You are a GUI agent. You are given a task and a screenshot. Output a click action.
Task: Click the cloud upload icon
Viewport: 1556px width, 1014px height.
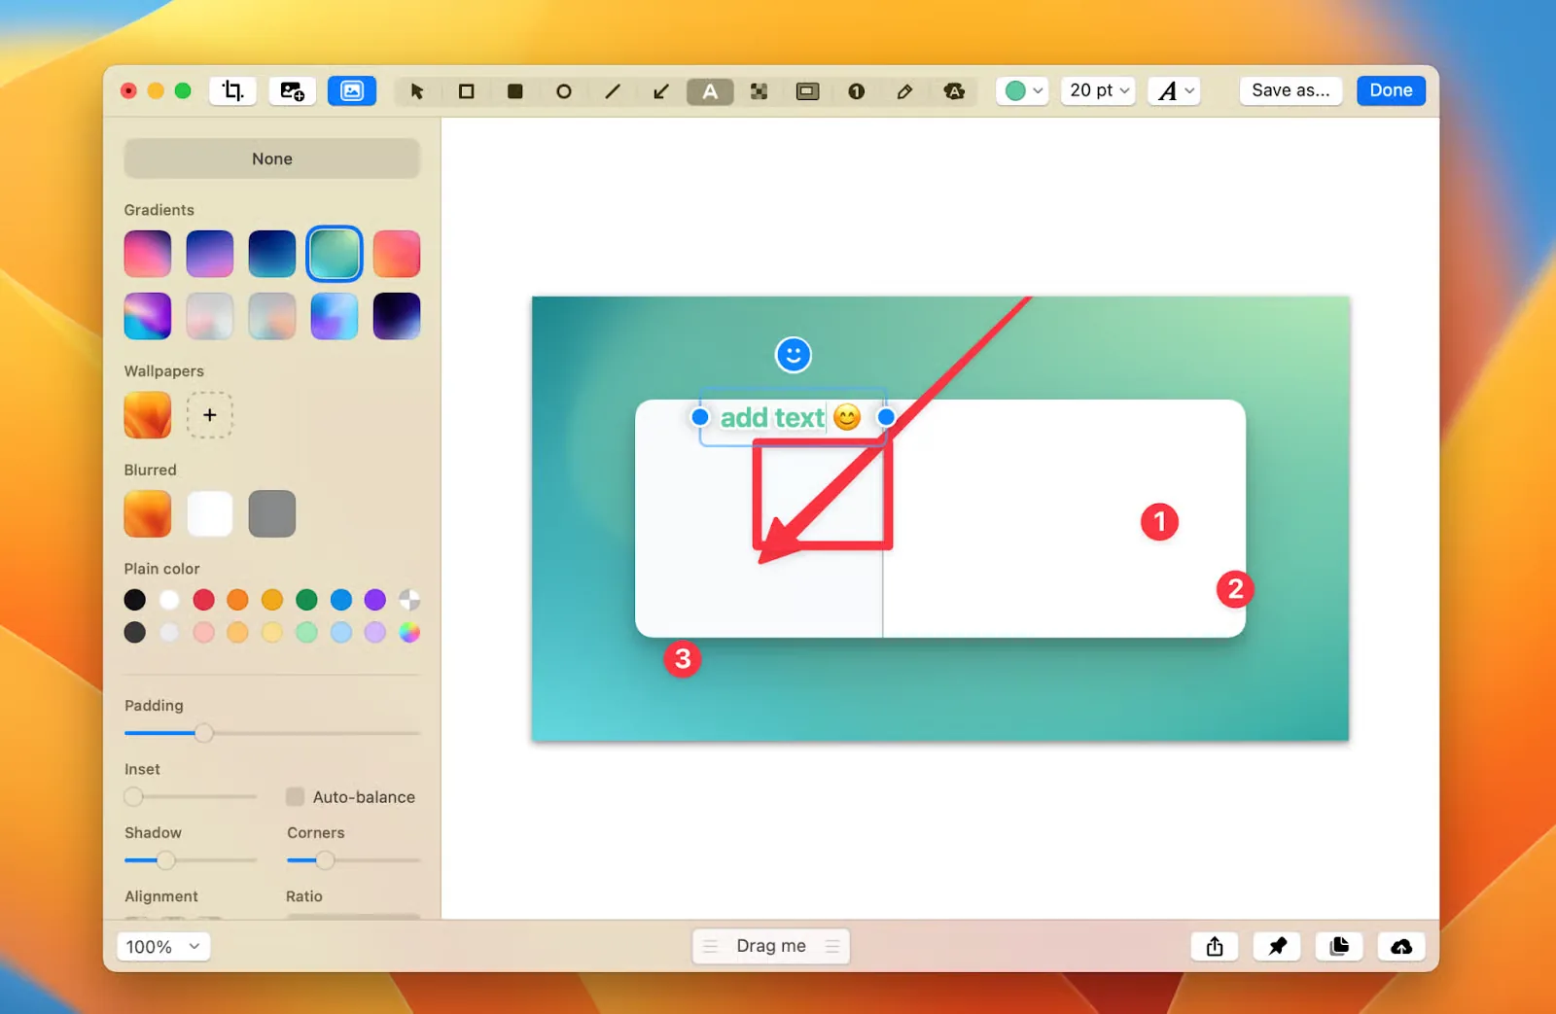tap(1400, 946)
